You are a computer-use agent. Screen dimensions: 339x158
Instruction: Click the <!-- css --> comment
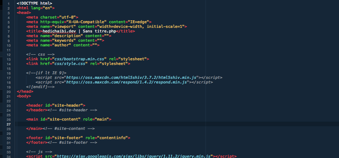click(x=40, y=55)
